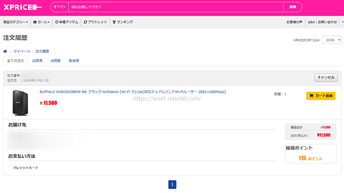Click the クレジットカード payment method text

pyautogui.click(x=25, y=168)
